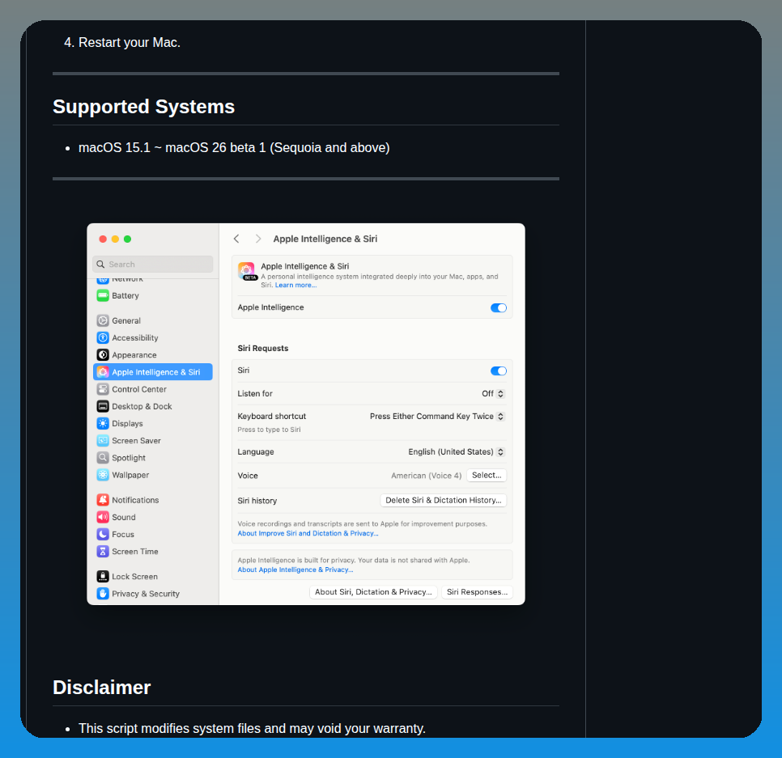Screen dimensions: 782x758
Task: Click the Desktop & Dock icon
Action: pos(103,407)
